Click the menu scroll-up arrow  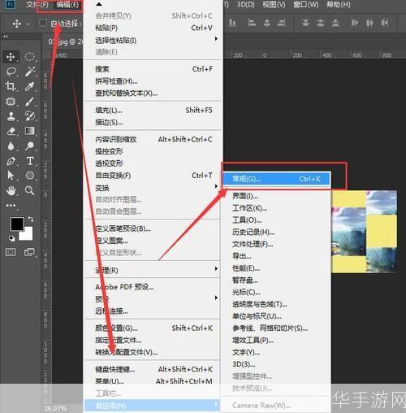(99, 4)
